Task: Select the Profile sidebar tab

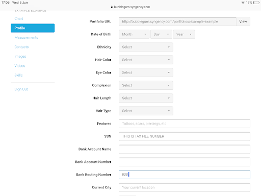Action: pyautogui.click(x=33, y=28)
